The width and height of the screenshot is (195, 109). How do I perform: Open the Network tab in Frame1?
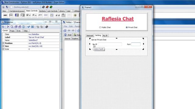pyautogui.click(x=90, y=36)
